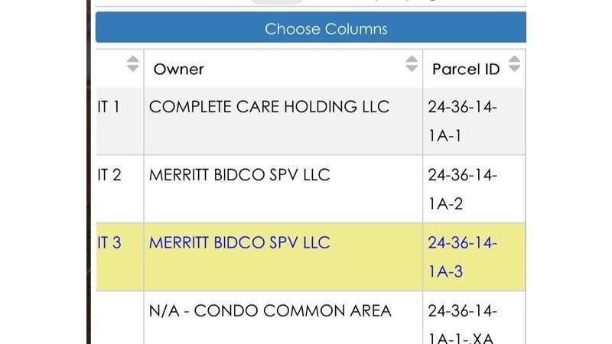612x344 pixels.
Task: Click the down arrow beside Owner header
Action: coord(412,68)
